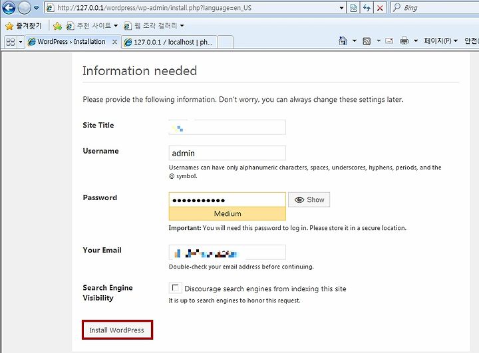Expand the tab list dropdown arrow
Viewport: 479px width, 353px height.
[x=21, y=42]
